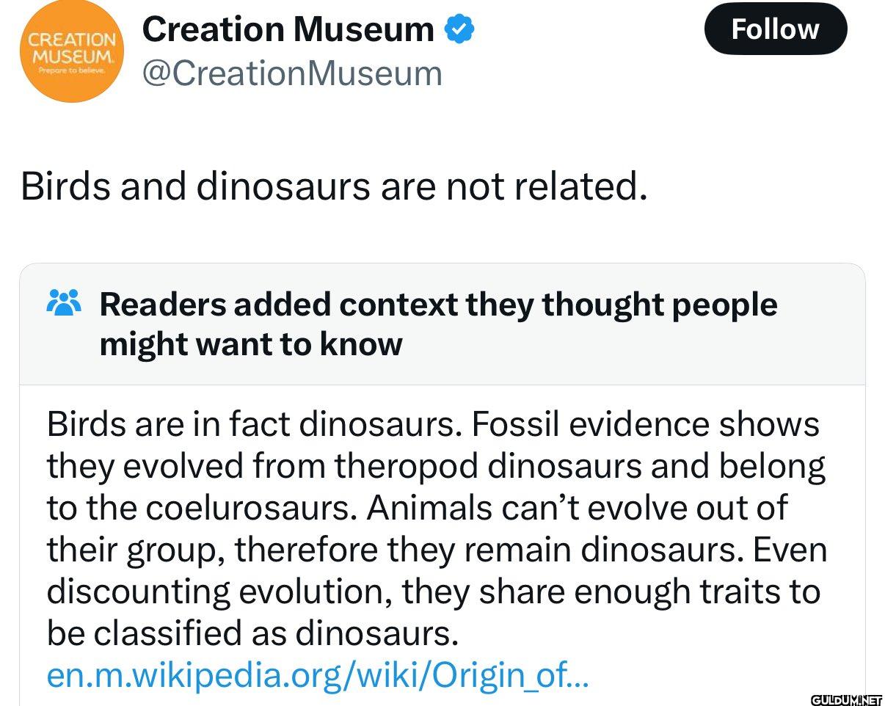Image resolution: width=885 pixels, height=706 pixels.
Task: Click the 'might want to know' header line
Action: 251,343
